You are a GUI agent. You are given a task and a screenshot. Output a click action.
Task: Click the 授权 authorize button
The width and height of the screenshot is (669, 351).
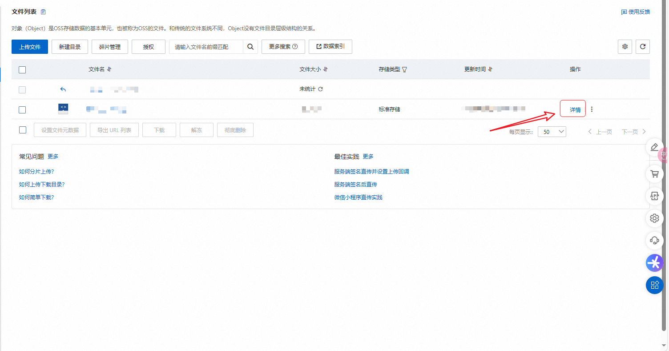[149, 47]
